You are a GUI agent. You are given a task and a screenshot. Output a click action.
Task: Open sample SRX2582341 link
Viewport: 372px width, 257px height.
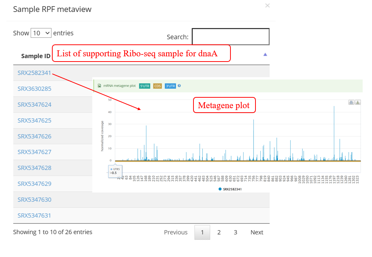[34, 73]
